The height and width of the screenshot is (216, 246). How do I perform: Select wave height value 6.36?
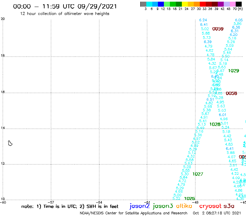click(x=236, y=27)
